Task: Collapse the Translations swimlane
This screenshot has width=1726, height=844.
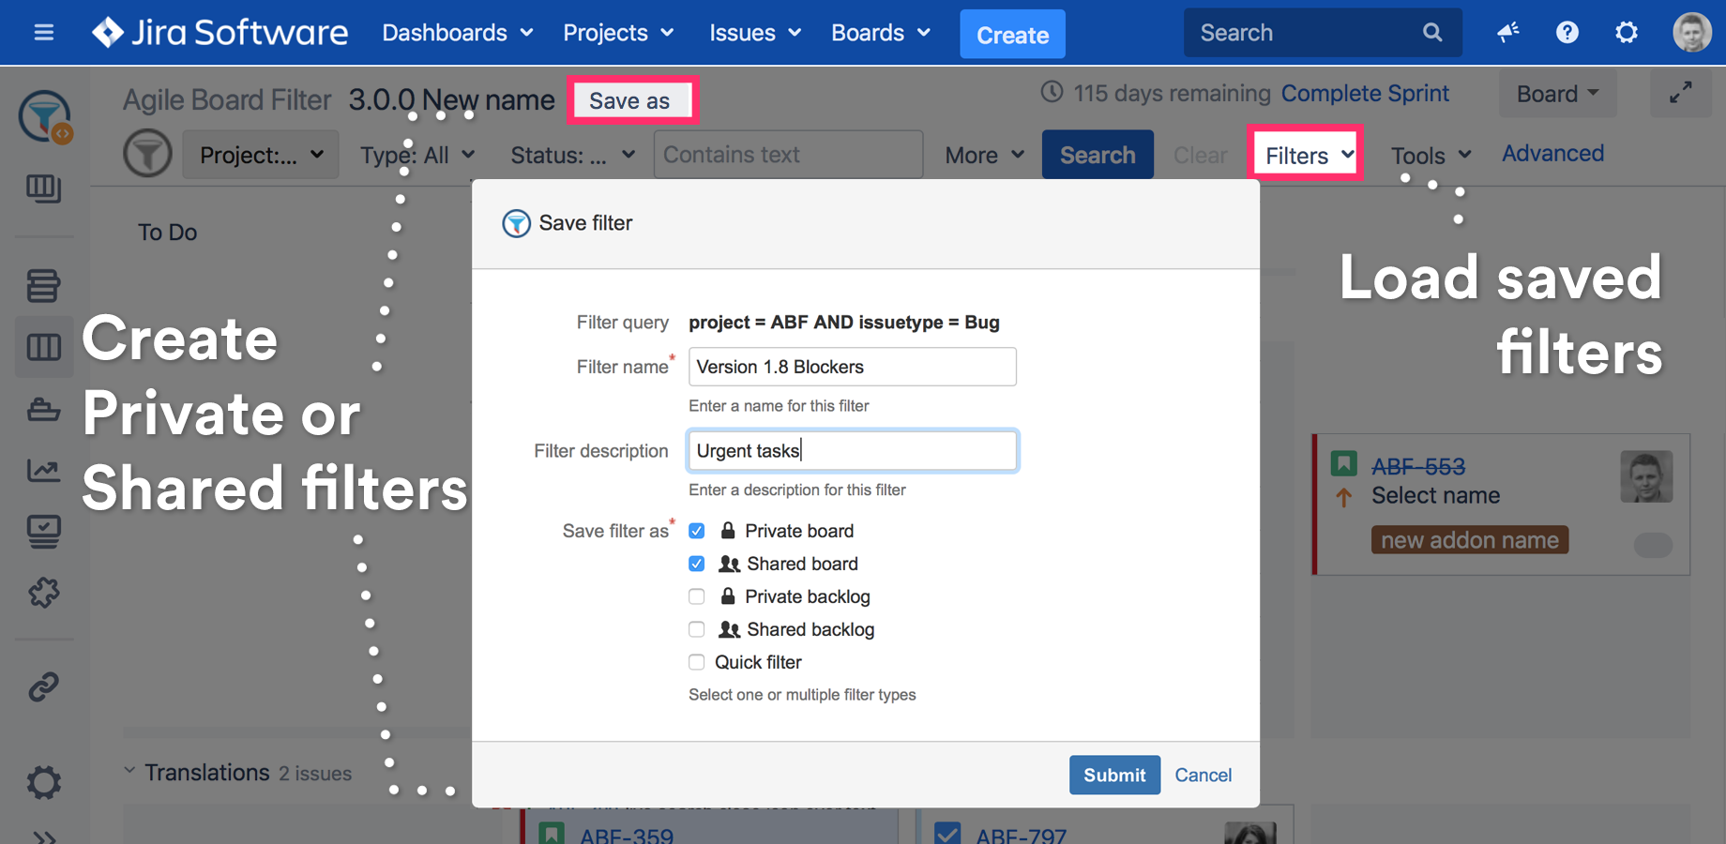Action: tap(129, 772)
